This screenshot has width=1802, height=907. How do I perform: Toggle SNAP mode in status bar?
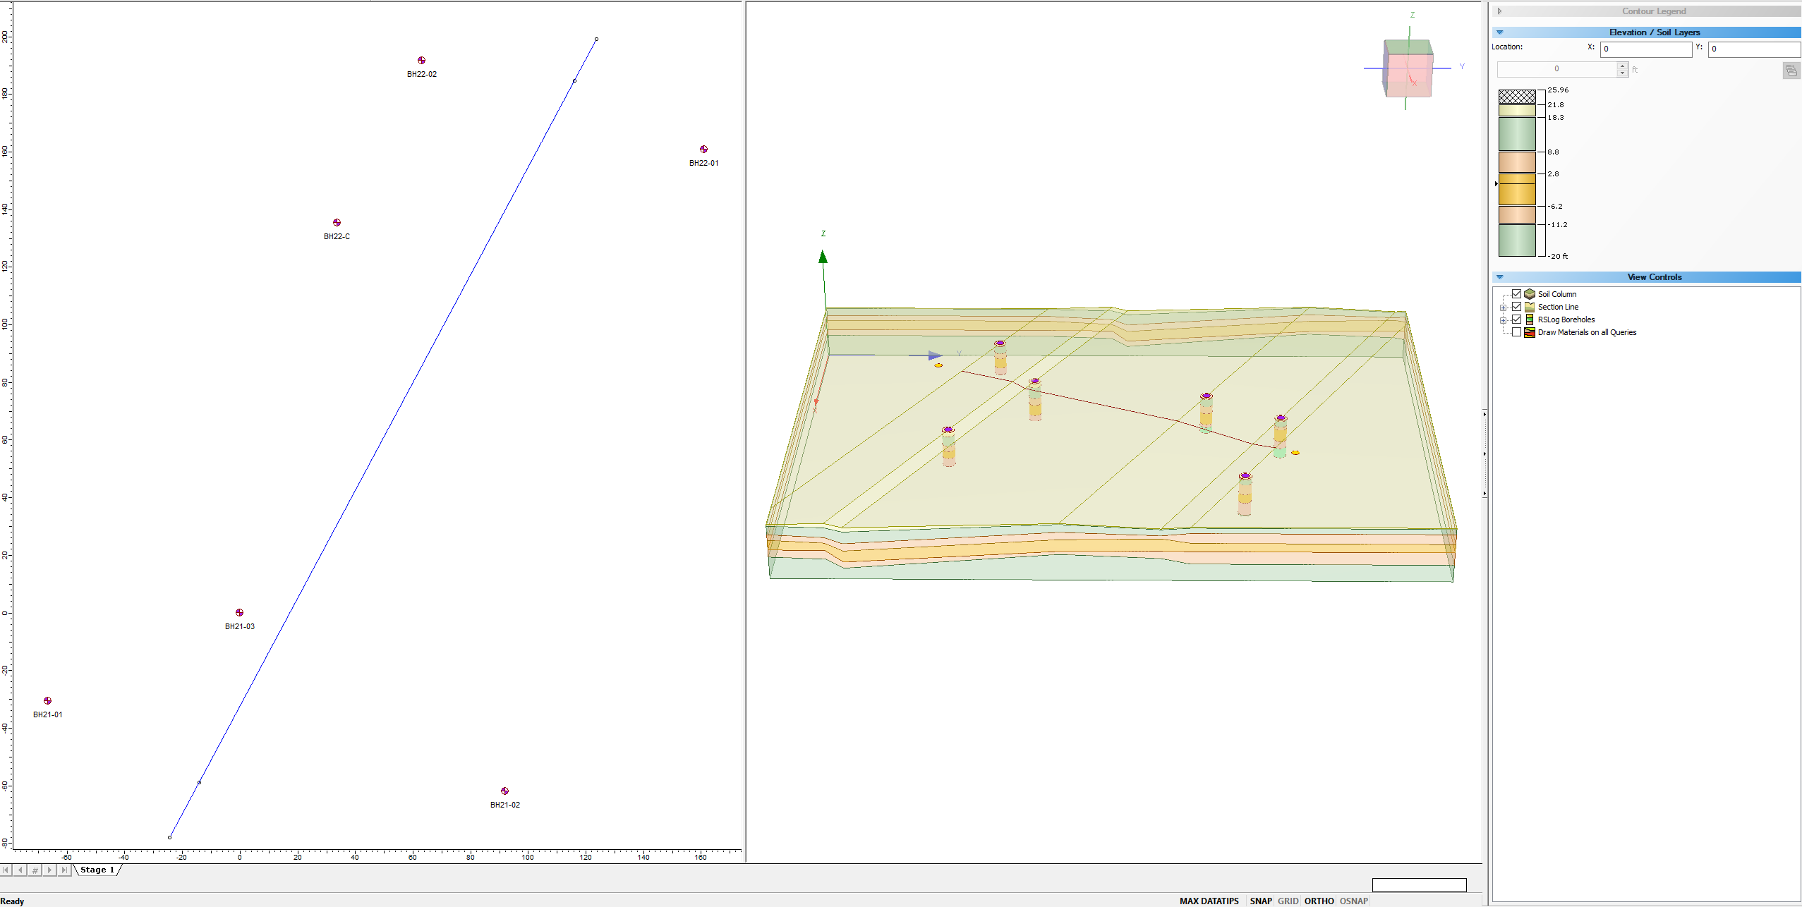1261,901
